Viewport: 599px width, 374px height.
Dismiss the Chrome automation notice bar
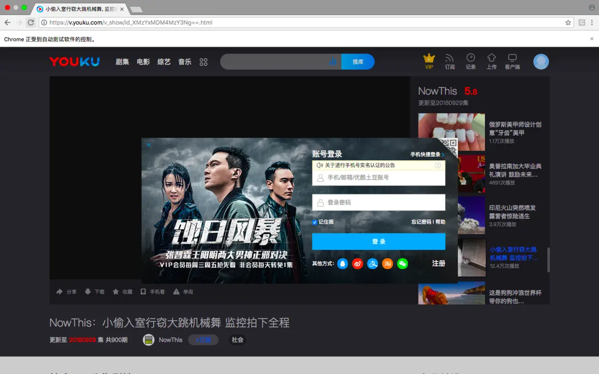coord(592,39)
